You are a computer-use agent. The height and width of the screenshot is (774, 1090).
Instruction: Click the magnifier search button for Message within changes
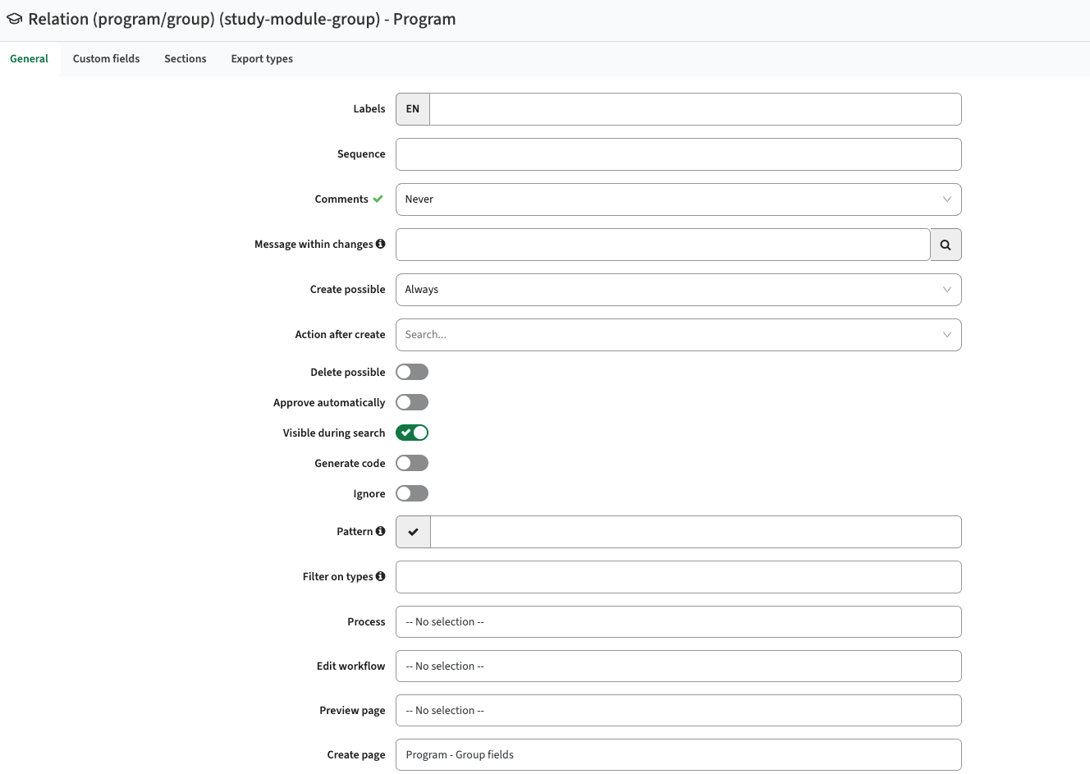tap(946, 245)
